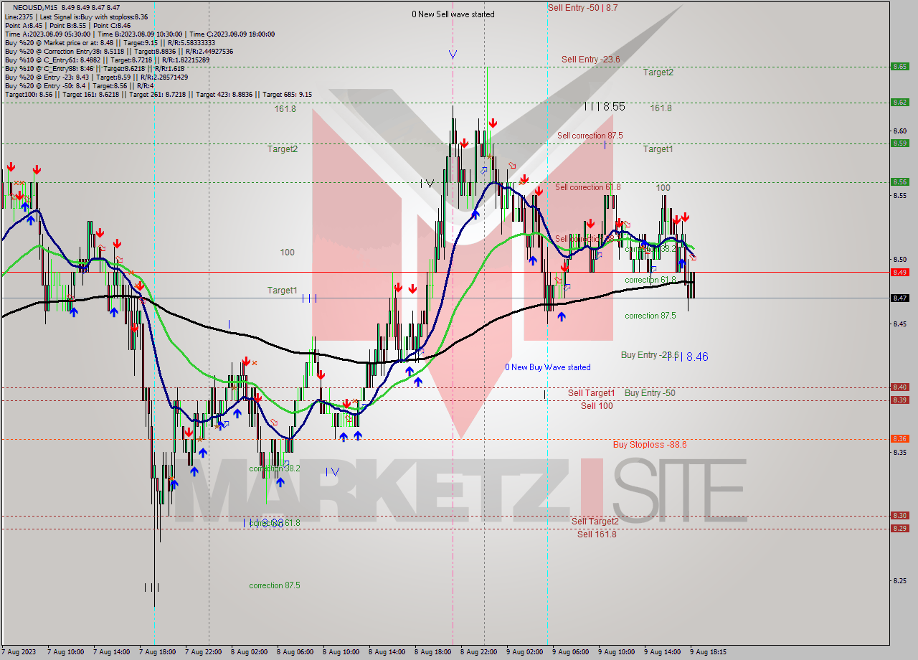The image size is (918, 660).
Task: Click the 'I I I 8.55' wave label
Action: pyautogui.click(x=605, y=106)
